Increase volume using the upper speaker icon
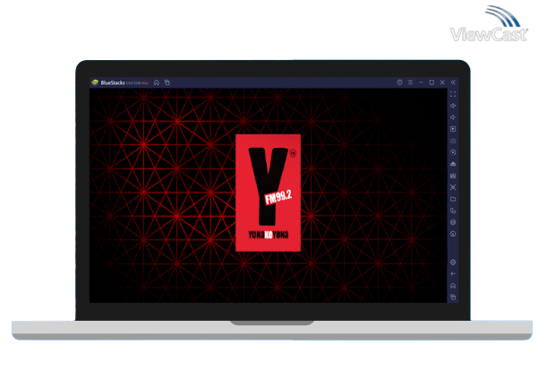Viewport: 539px width, 371px height. pyautogui.click(x=453, y=106)
